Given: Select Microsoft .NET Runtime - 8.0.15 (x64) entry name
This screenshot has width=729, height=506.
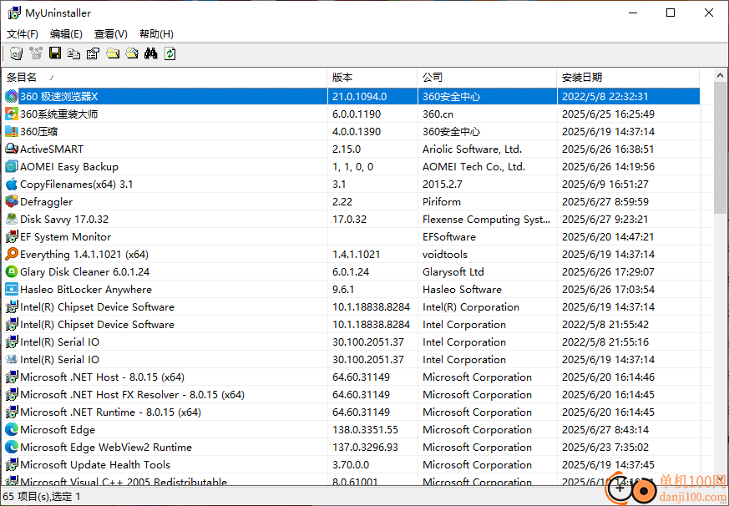Looking at the screenshot, I should point(111,412).
